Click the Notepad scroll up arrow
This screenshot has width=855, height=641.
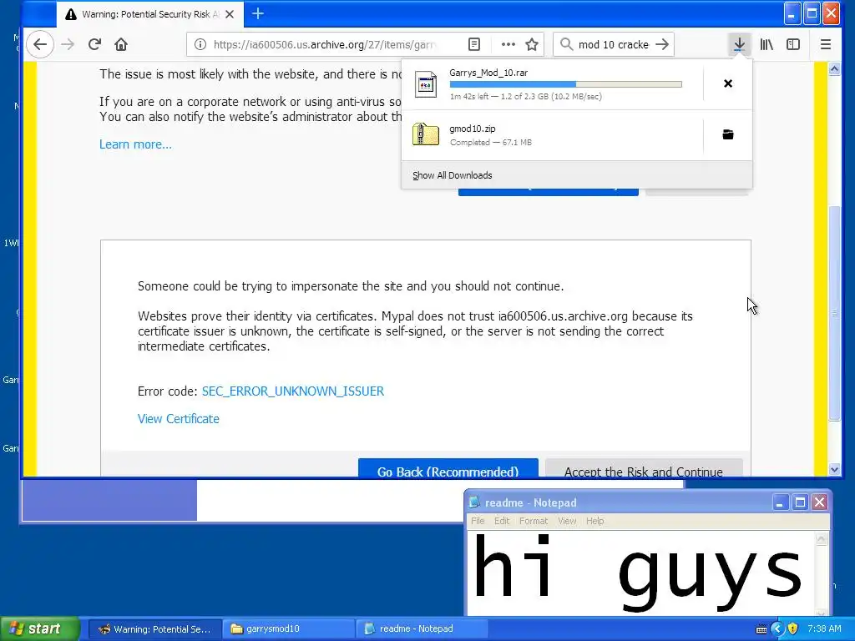click(822, 539)
